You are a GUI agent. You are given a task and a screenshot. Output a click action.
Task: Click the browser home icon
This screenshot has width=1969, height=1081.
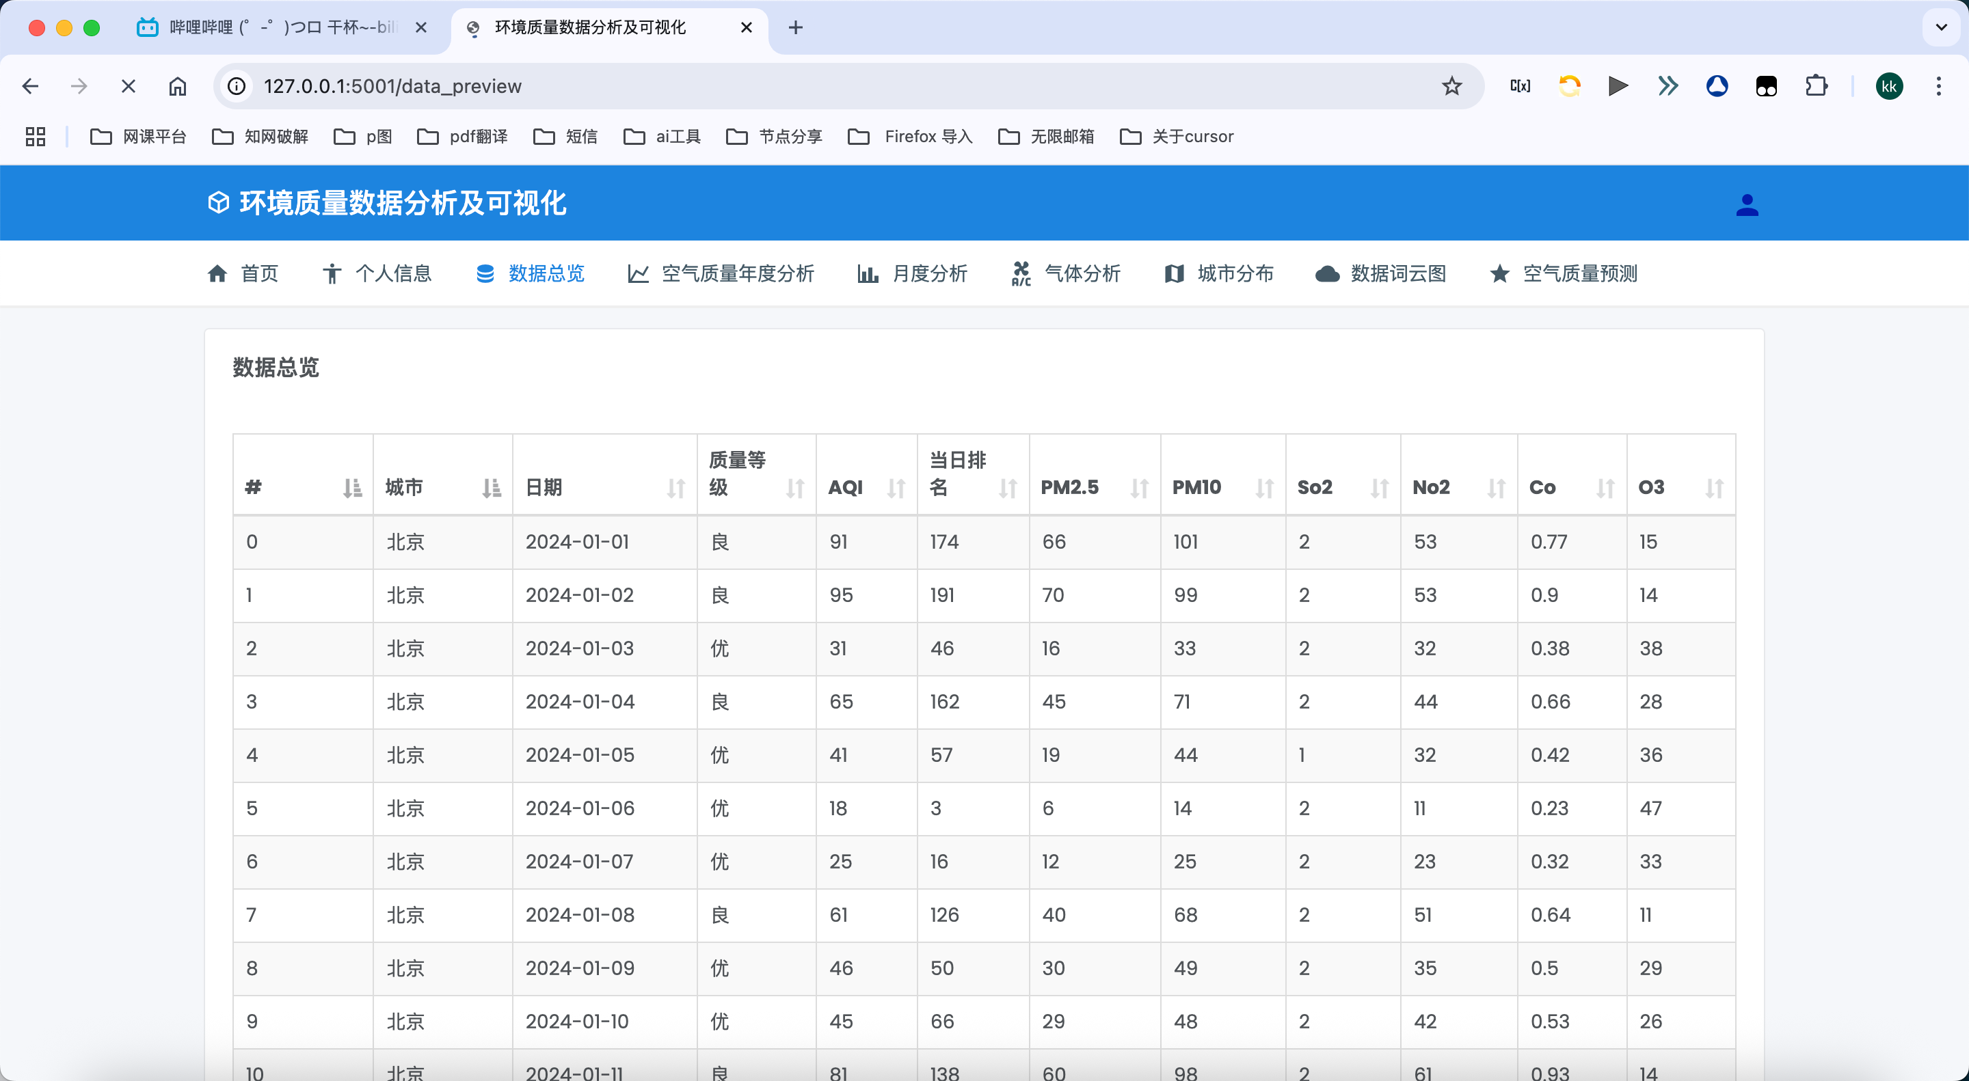177,86
